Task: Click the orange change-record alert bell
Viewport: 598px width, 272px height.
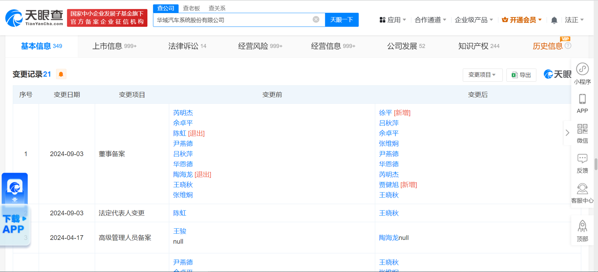Action: coord(61,74)
